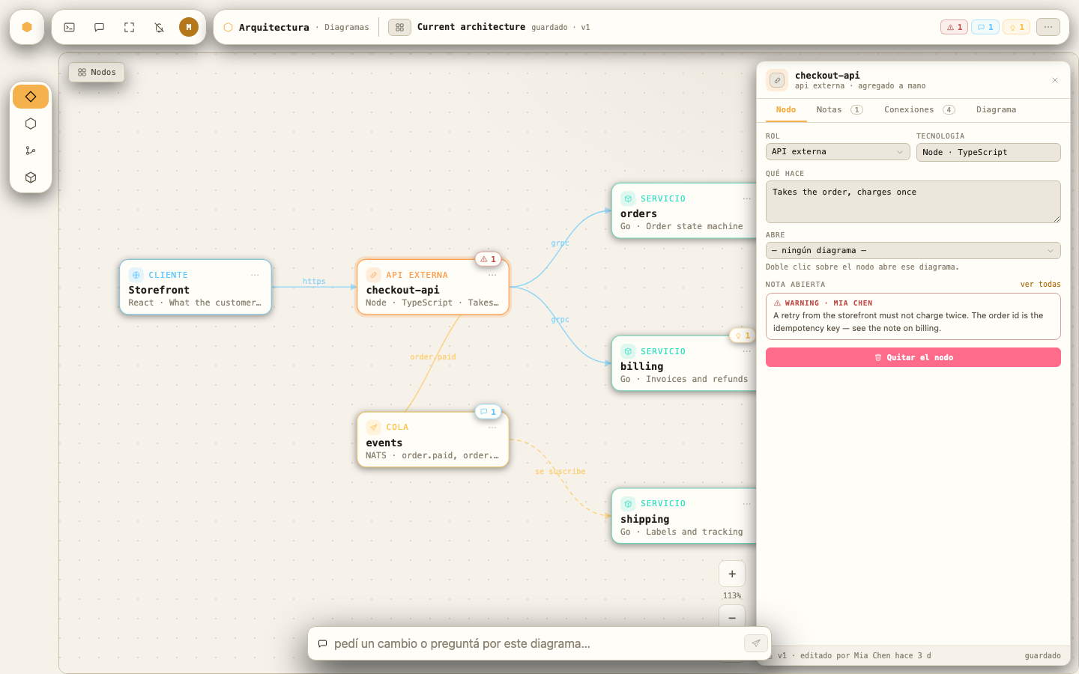1079x674 pixels.
Task: Open the Abre diagram dropdown
Action: [913, 251]
